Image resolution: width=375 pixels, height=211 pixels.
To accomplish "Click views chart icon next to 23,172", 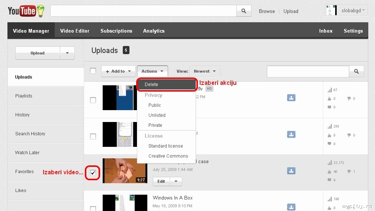I will coord(330,162).
